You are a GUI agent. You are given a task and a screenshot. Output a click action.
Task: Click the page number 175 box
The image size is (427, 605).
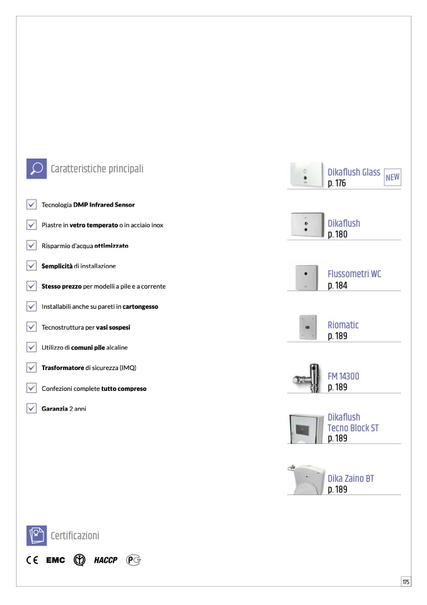click(x=406, y=582)
